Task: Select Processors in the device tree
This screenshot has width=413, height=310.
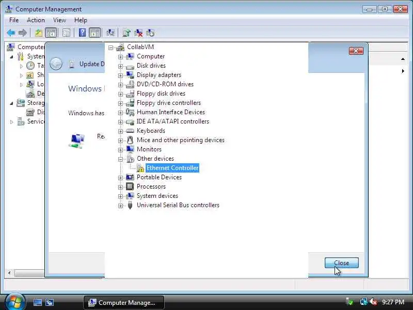Action: pyautogui.click(x=151, y=187)
